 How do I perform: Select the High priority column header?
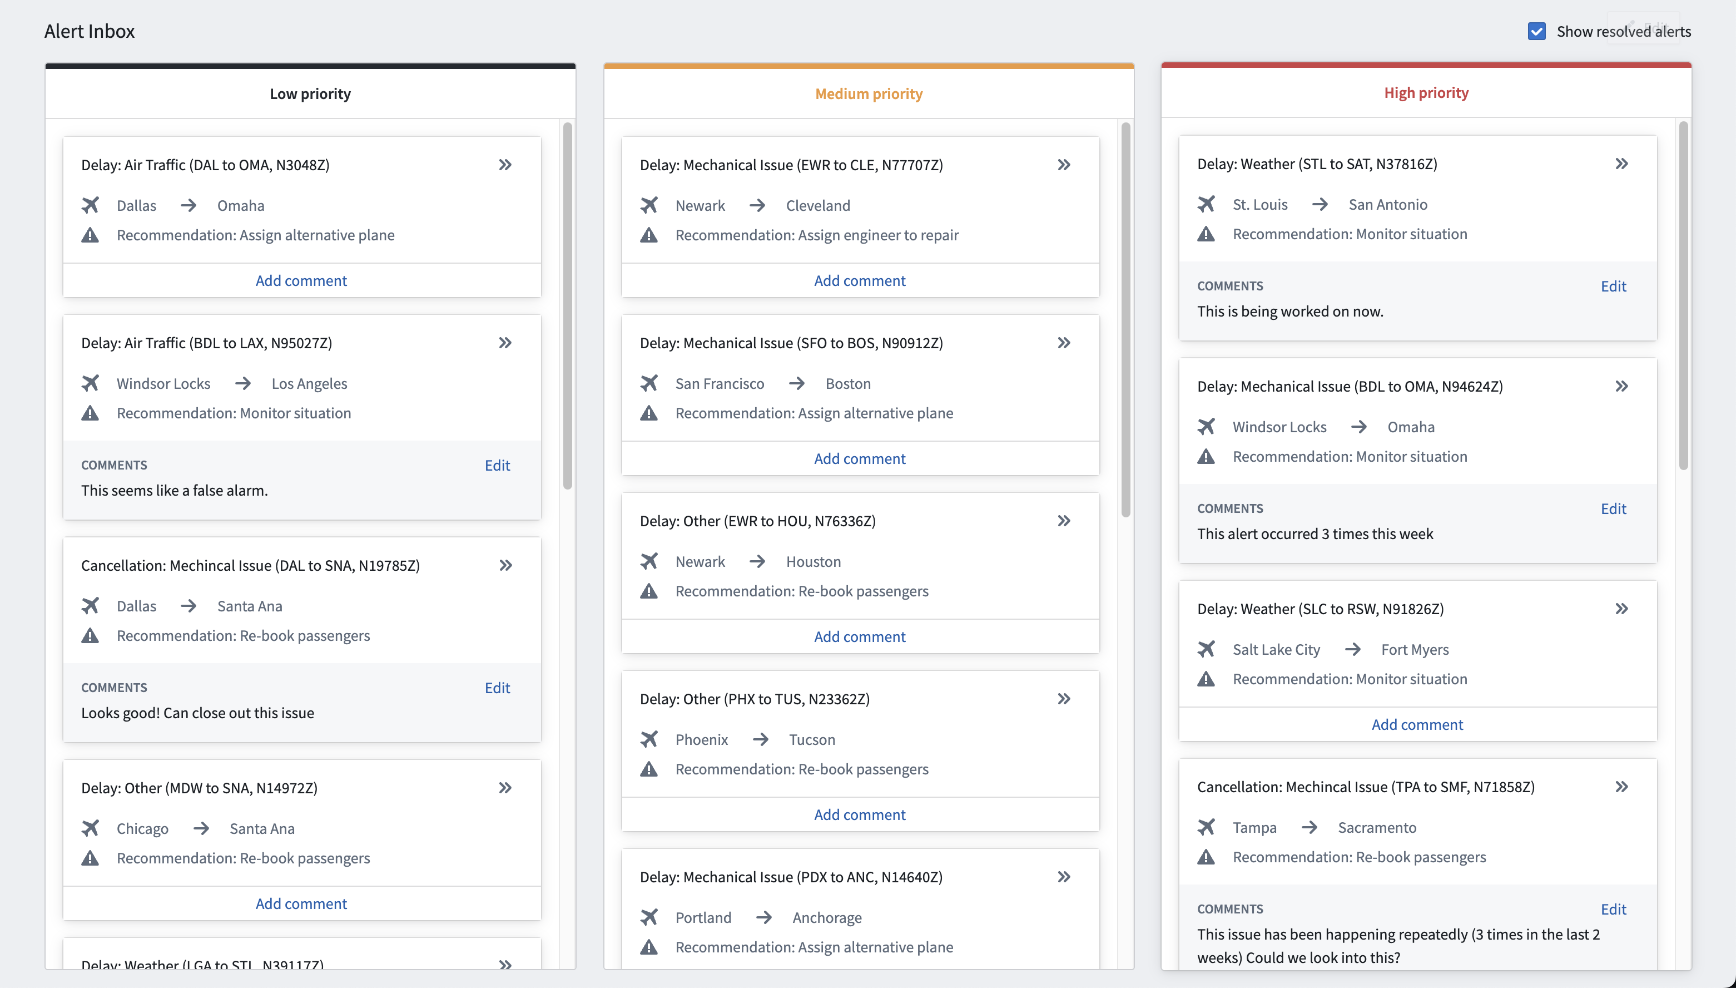1426,92
